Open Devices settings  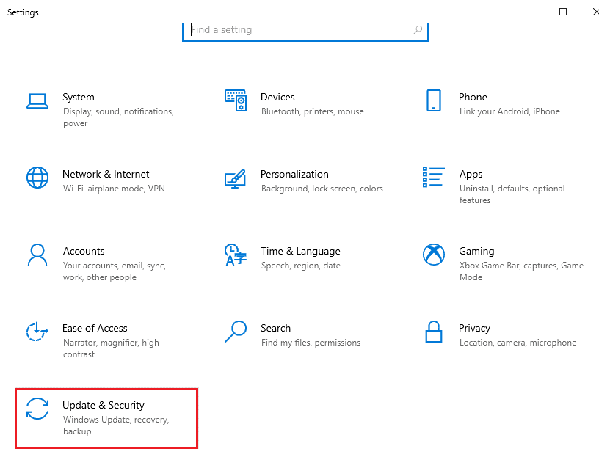click(x=277, y=97)
